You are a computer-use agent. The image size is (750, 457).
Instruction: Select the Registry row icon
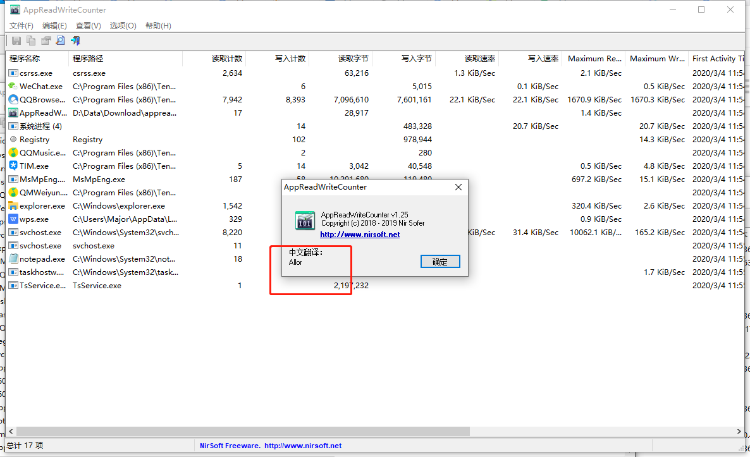click(13, 139)
